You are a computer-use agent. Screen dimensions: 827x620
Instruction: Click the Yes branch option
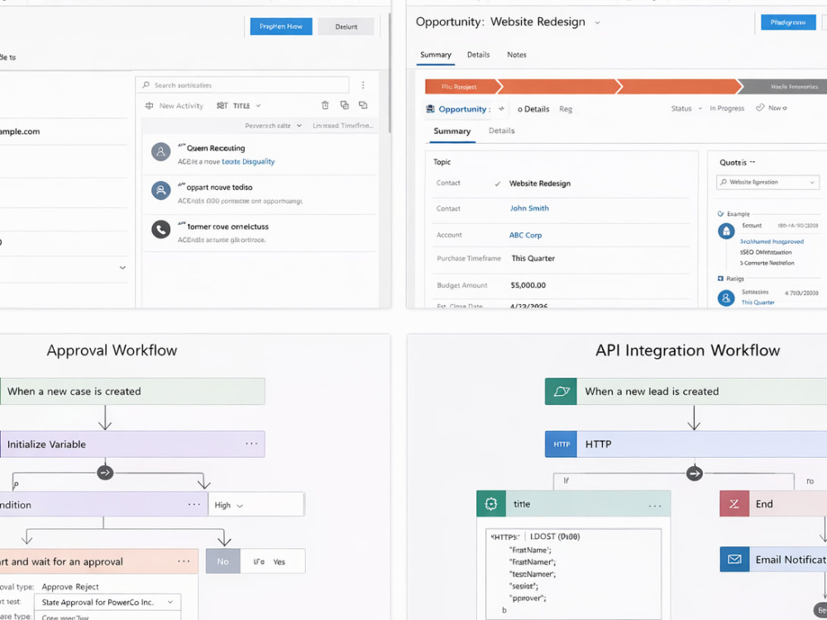279,562
